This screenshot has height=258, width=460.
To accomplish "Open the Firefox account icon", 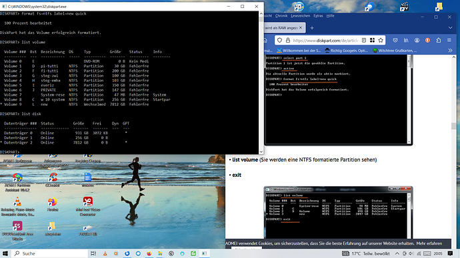I will click(417, 41).
